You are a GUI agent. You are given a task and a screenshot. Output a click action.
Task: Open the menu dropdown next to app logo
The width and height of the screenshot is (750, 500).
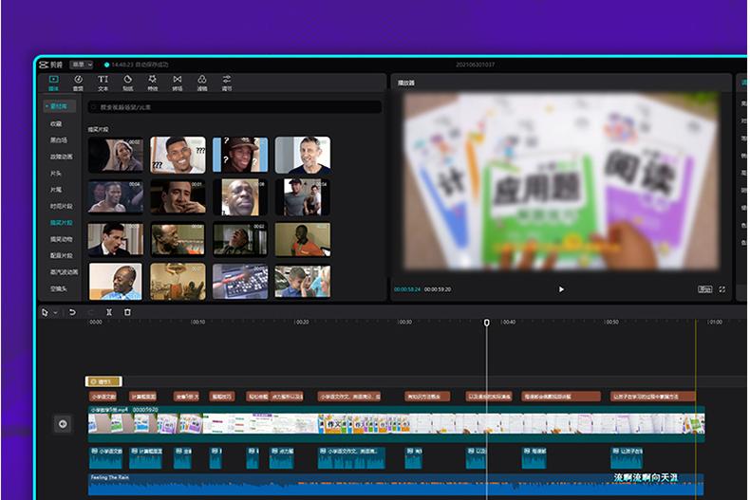click(81, 65)
